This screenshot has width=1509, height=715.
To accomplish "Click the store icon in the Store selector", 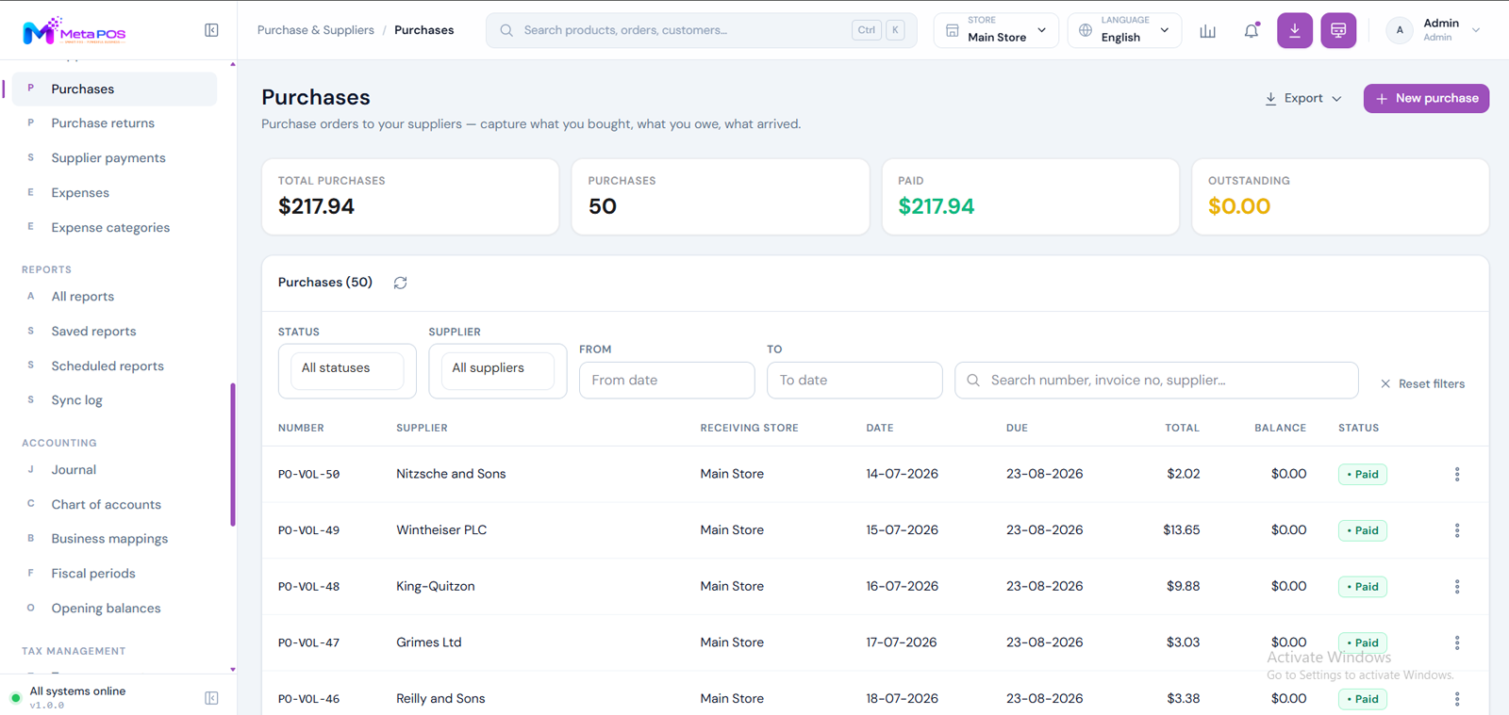I will pyautogui.click(x=953, y=30).
